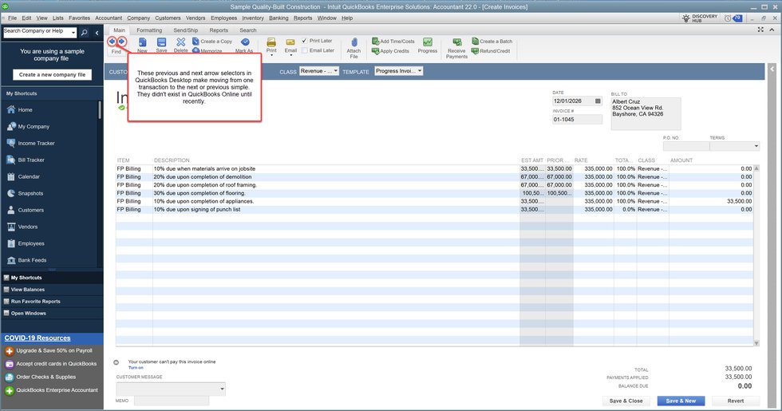
Task: Click the Save & Close button
Action: tap(626, 401)
